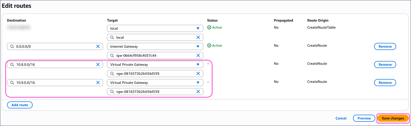Clear the igw-0664cf958c4037c44 target value

198,55
